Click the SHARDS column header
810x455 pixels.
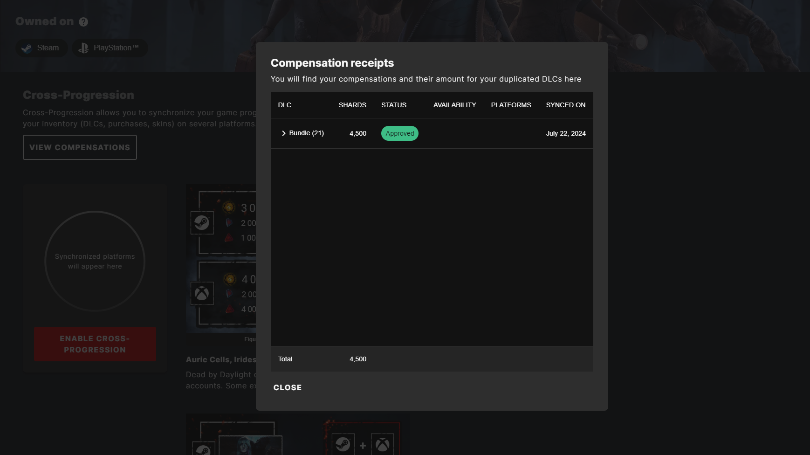tap(352, 105)
